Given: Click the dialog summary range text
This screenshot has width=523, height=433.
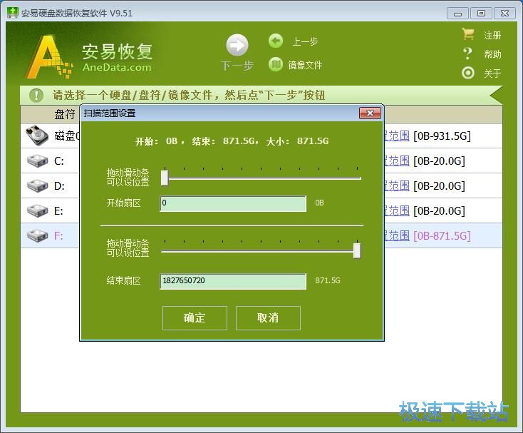Looking at the screenshot, I should 232,141.
